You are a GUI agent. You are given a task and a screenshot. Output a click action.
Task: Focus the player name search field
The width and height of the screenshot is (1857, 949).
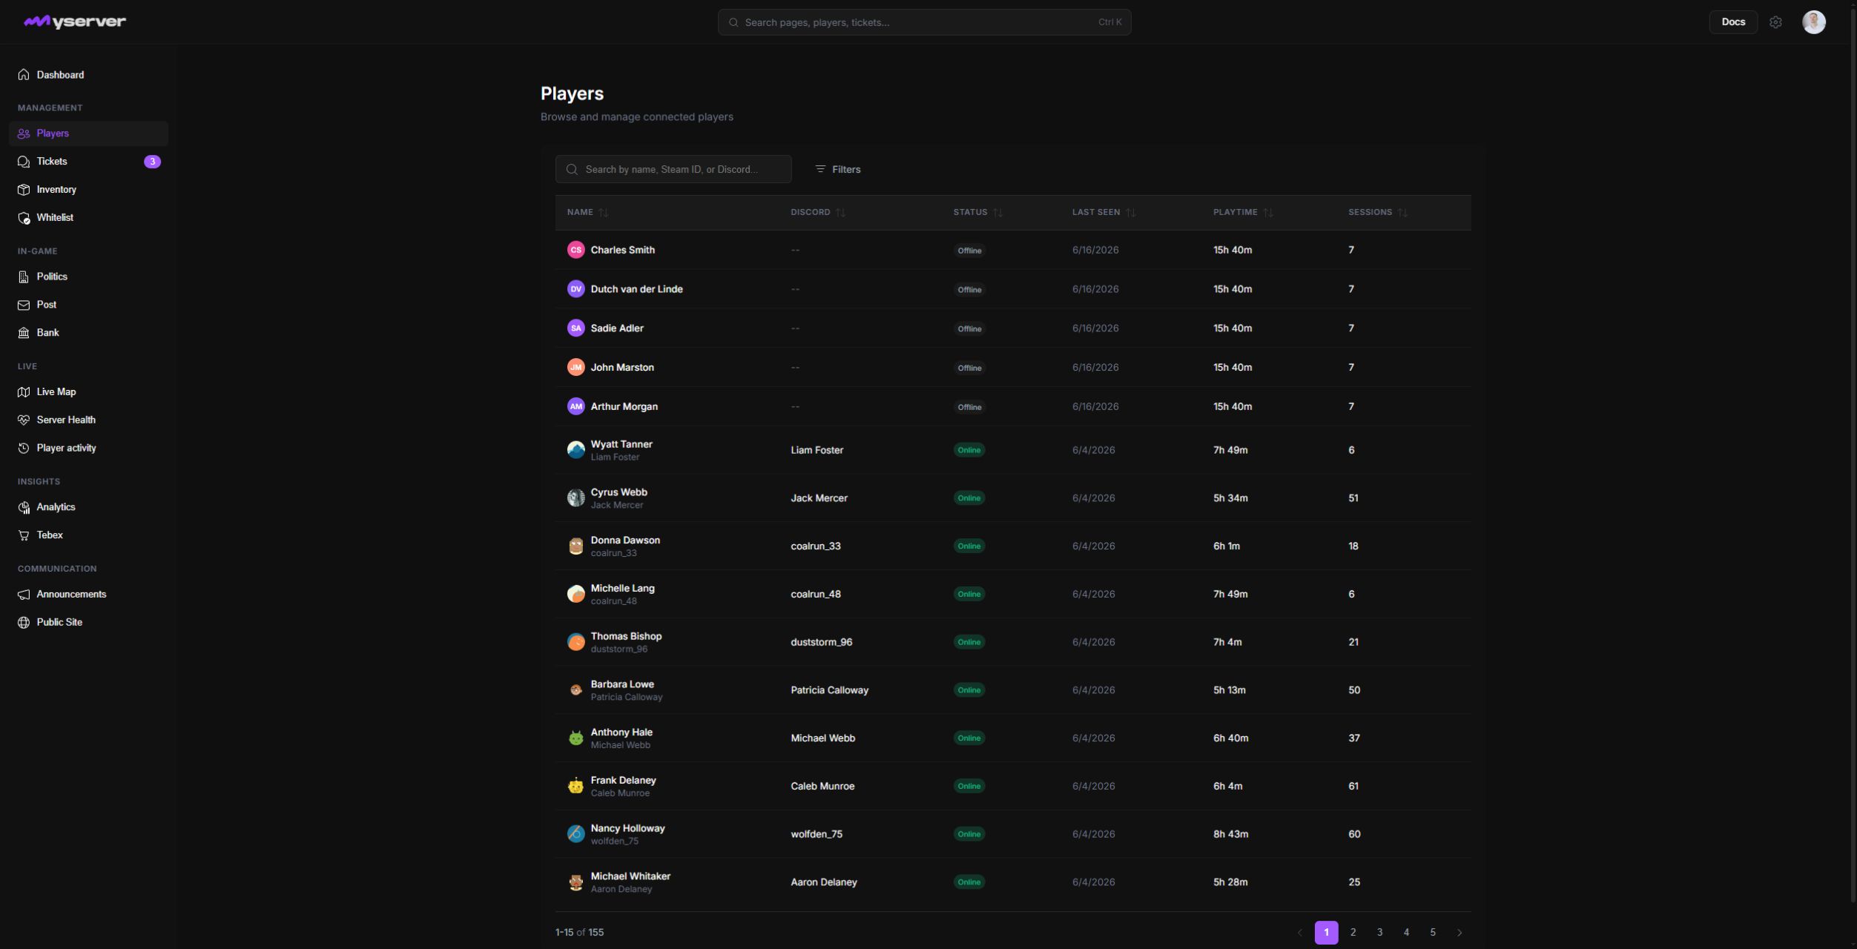(x=673, y=169)
